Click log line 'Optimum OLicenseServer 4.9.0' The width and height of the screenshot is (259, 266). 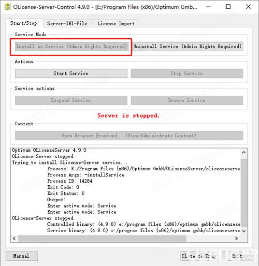tap(49, 150)
